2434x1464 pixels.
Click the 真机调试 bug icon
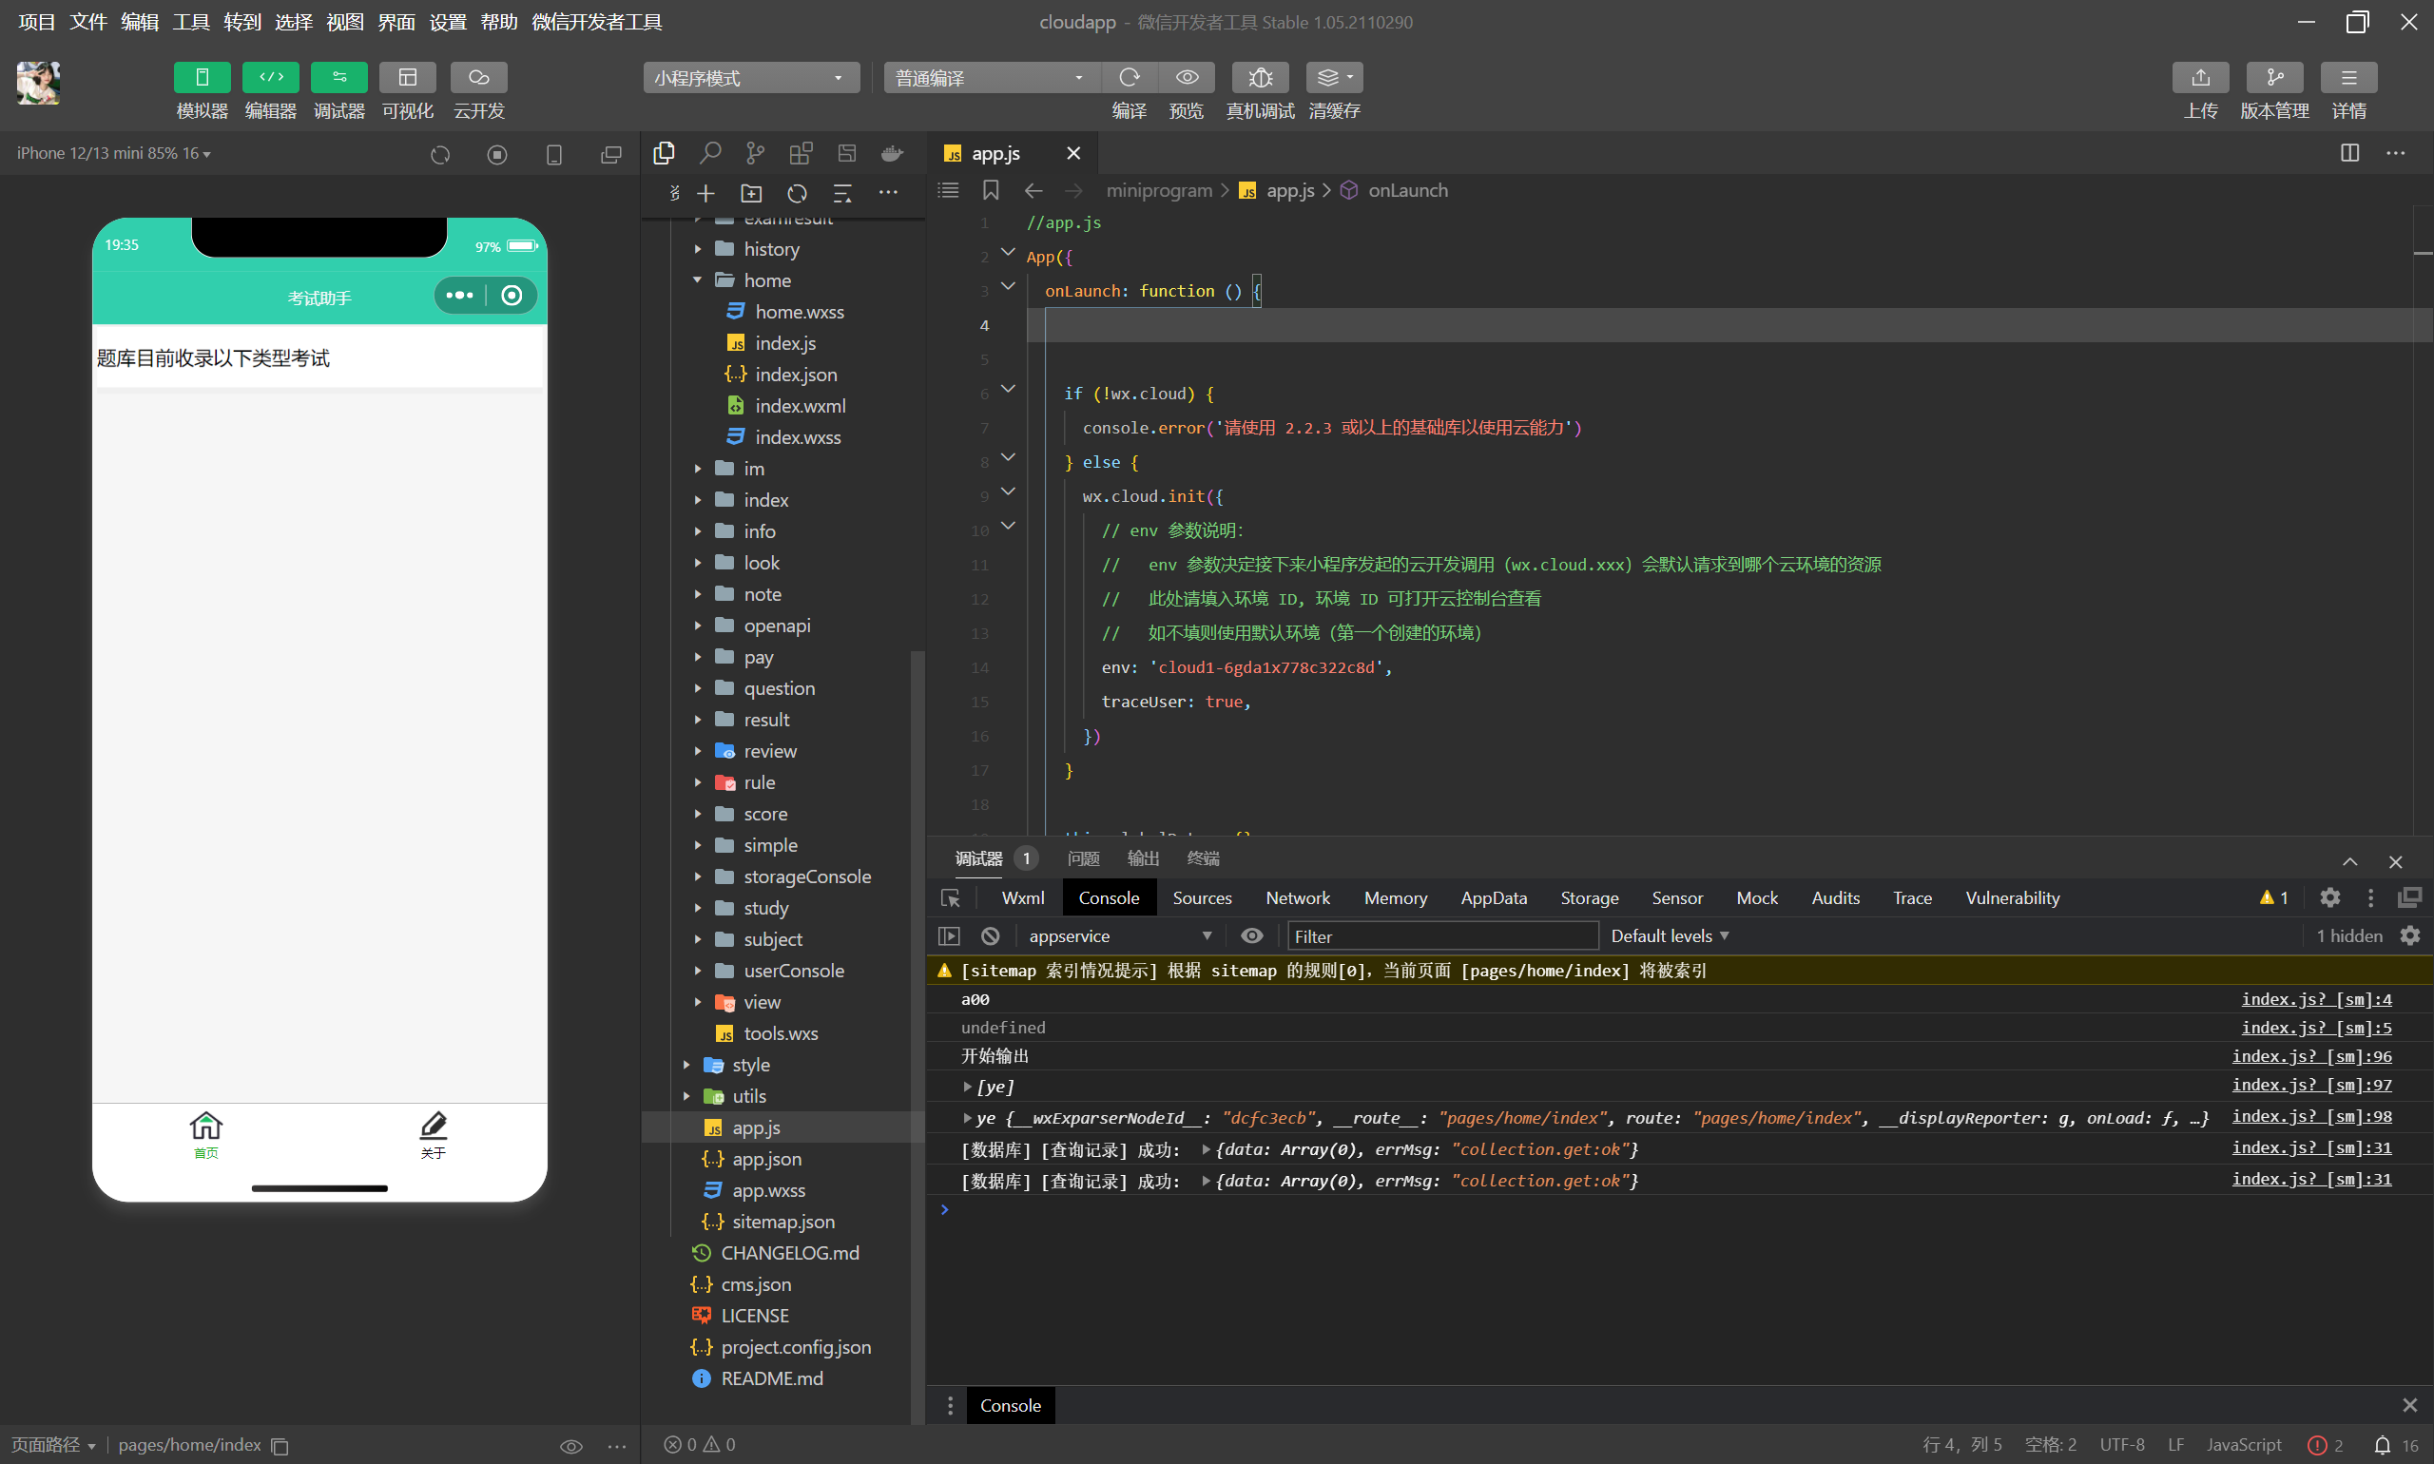1260,78
